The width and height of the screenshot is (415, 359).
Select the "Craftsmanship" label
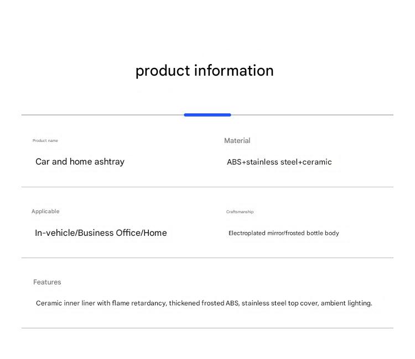pos(240,212)
